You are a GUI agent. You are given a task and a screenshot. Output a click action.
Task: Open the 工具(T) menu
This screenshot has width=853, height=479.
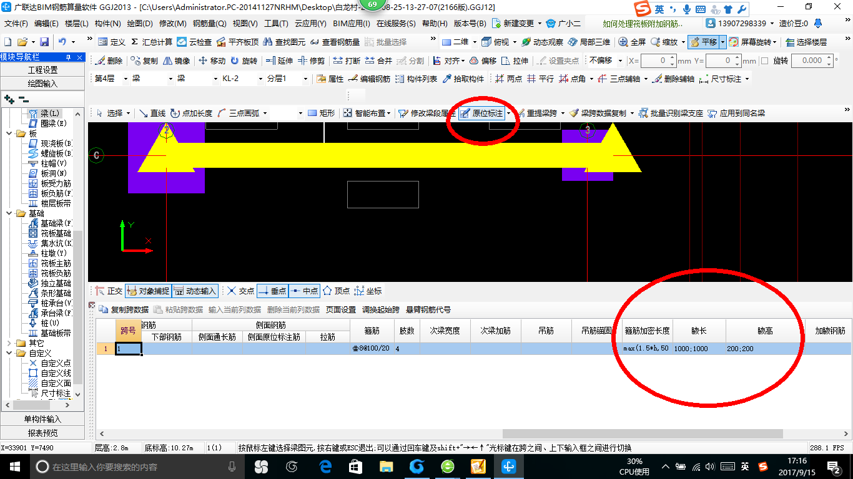click(275, 24)
